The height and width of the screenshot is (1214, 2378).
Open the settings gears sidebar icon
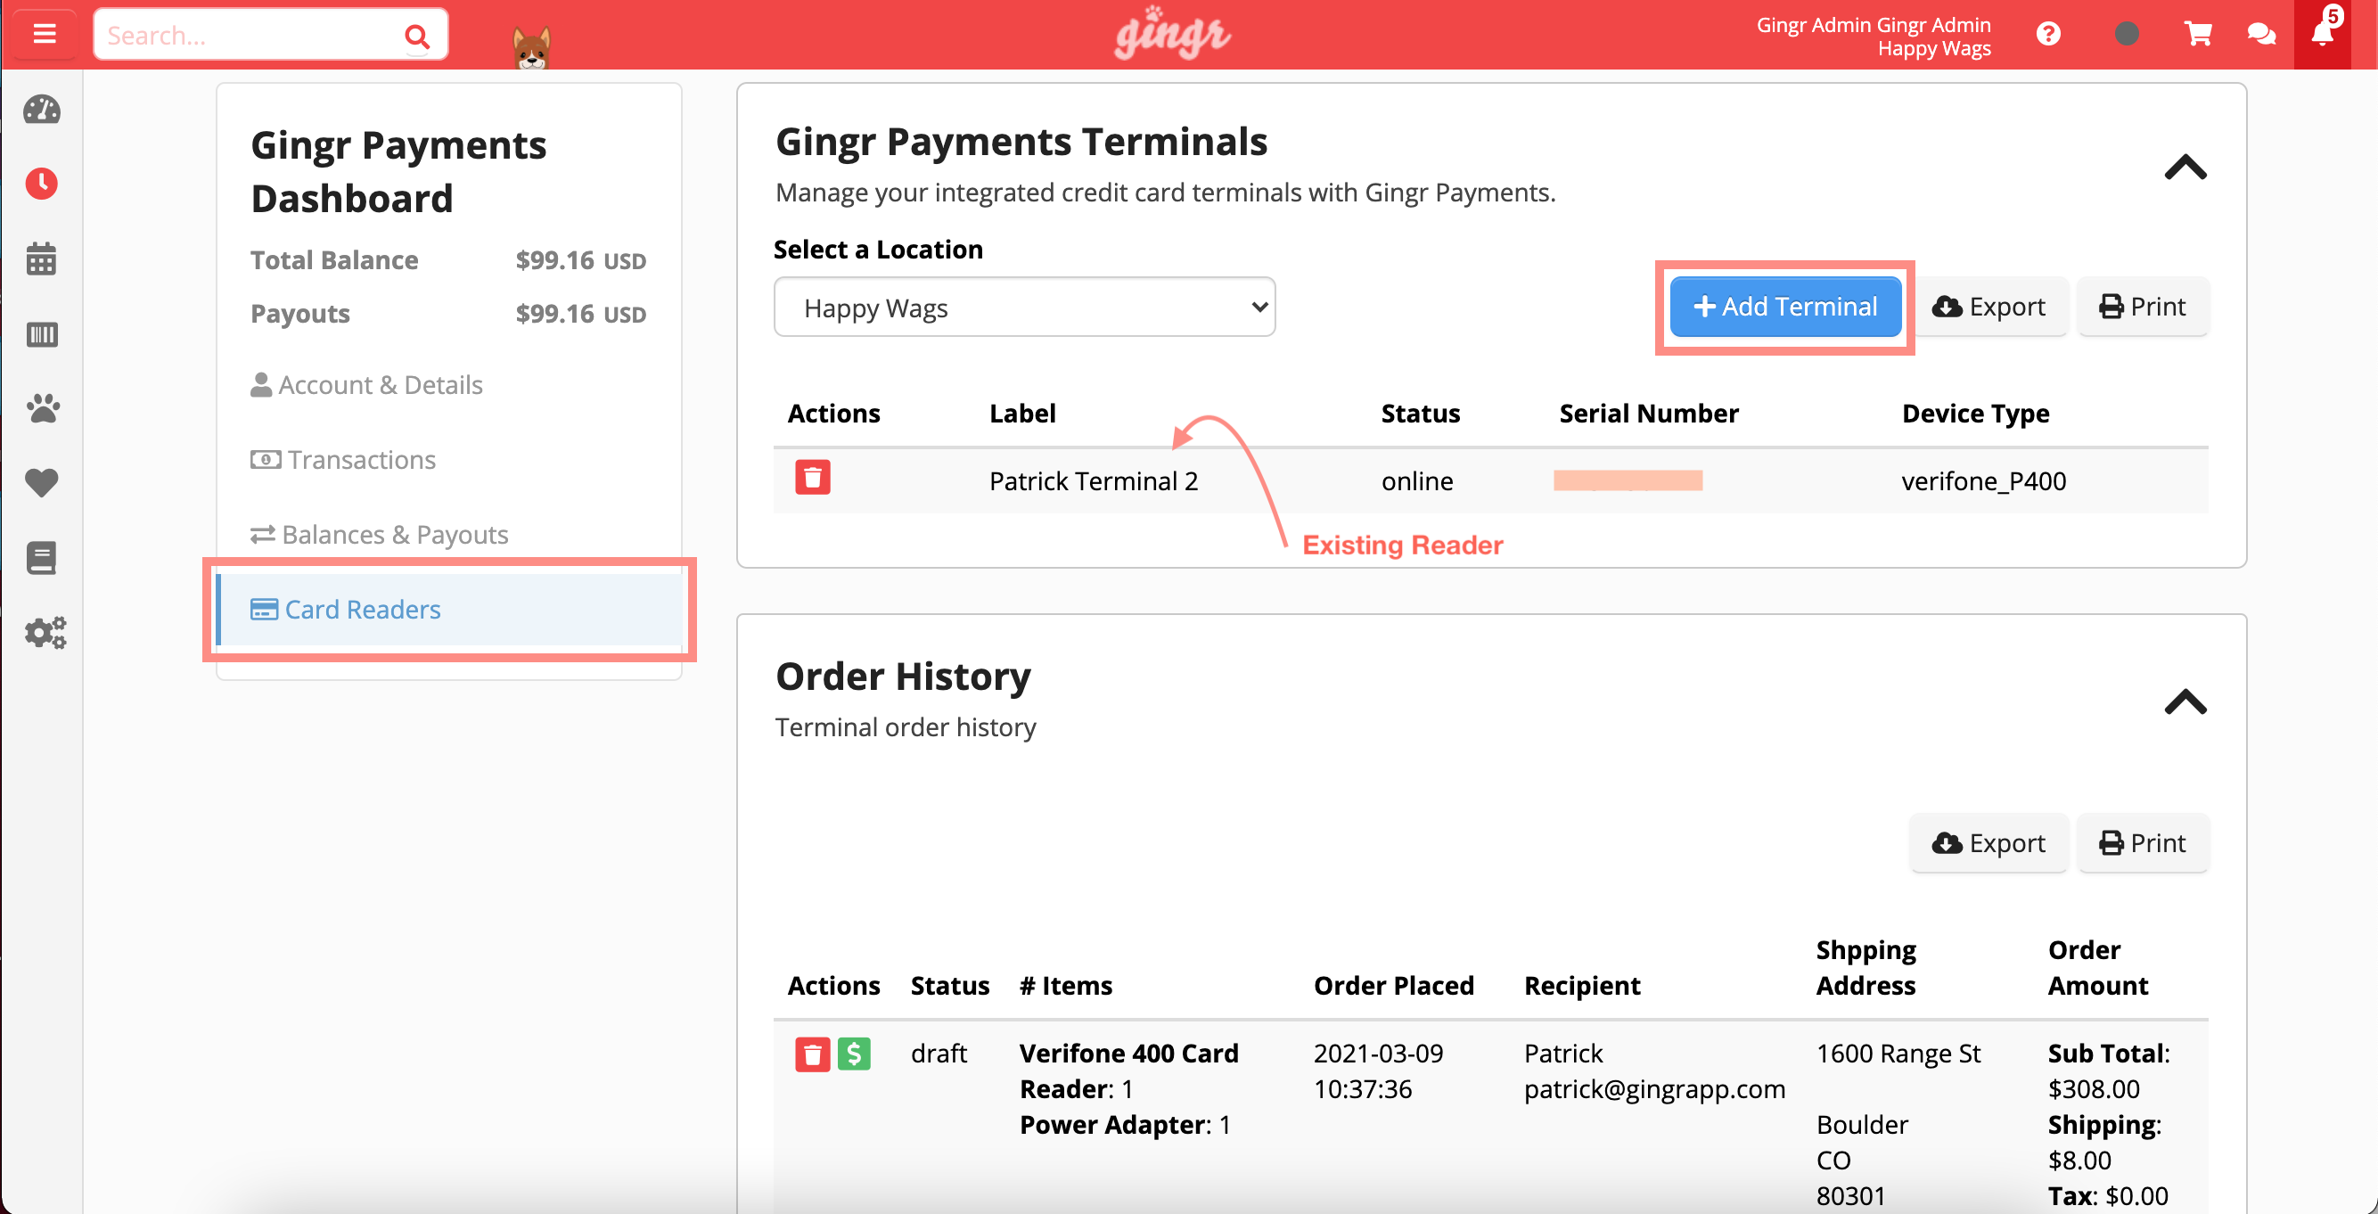point(45,632)
